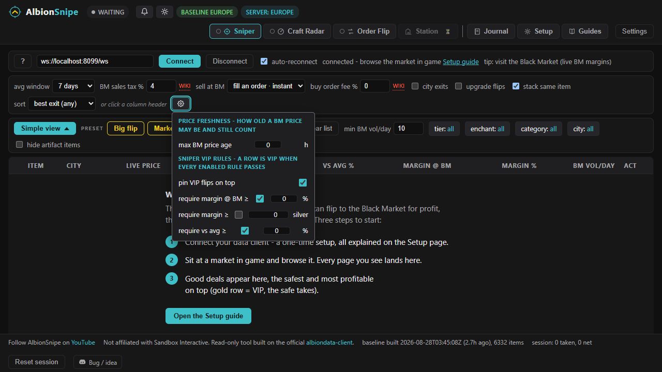Sort by the MARGIN % column header
The image size is (662, 372).
coord(519,165)
